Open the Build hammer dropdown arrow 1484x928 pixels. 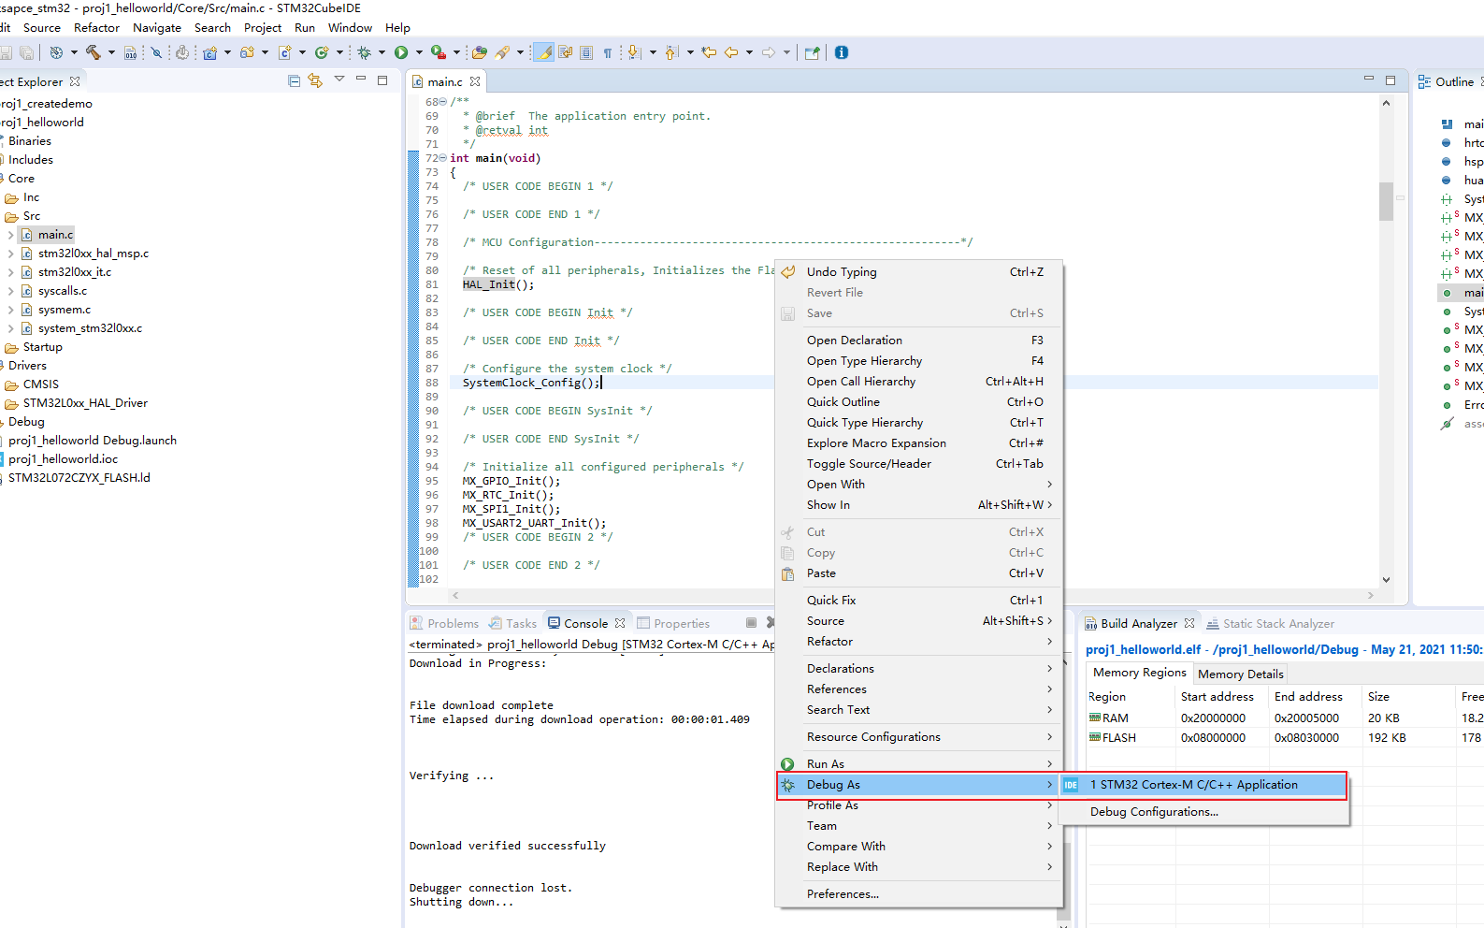(x=111, y=52)
